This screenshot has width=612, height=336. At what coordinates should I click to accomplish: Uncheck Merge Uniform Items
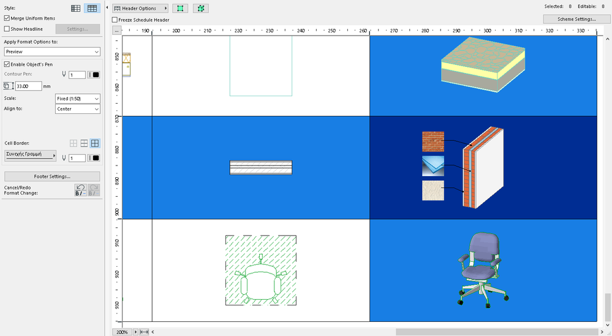click(7, 18)
